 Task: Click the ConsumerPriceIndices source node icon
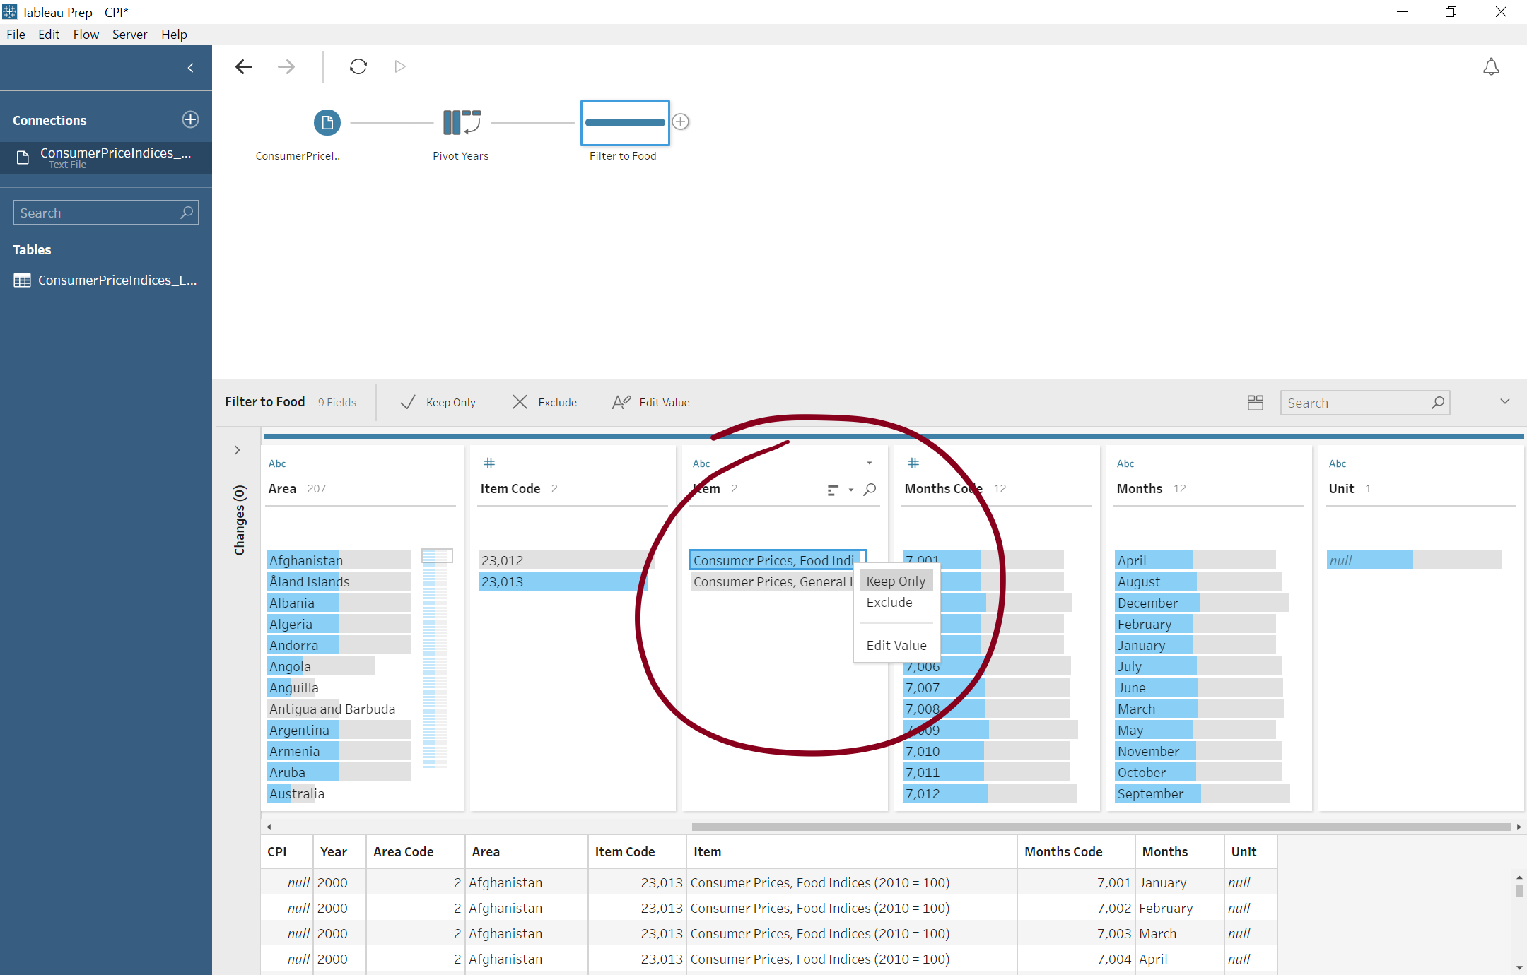click(x=325, y=122)
